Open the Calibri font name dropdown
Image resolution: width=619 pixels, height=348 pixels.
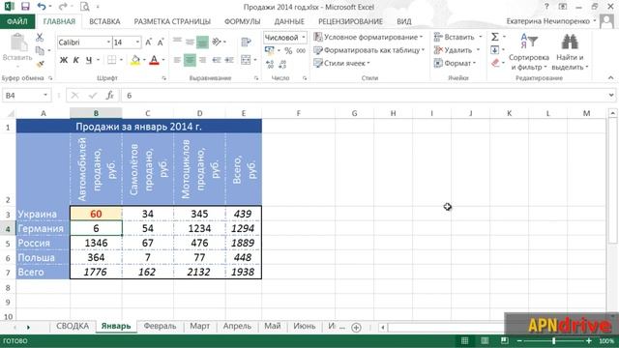click(x=108, y=43)
